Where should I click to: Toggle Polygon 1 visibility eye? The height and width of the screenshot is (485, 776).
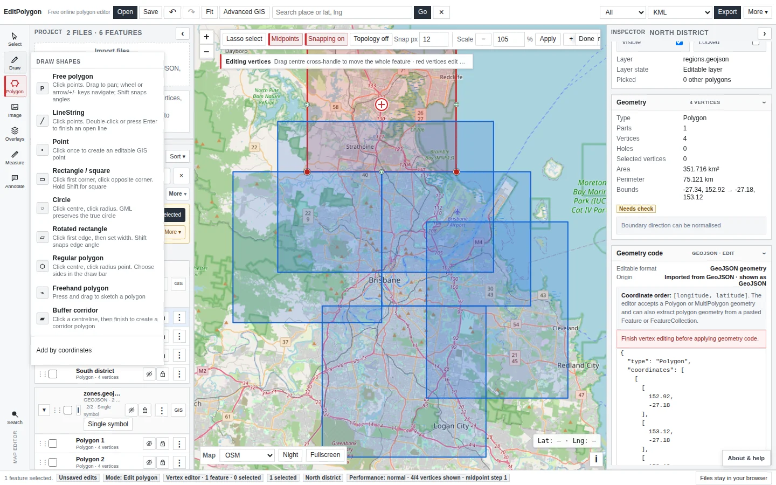149,444
